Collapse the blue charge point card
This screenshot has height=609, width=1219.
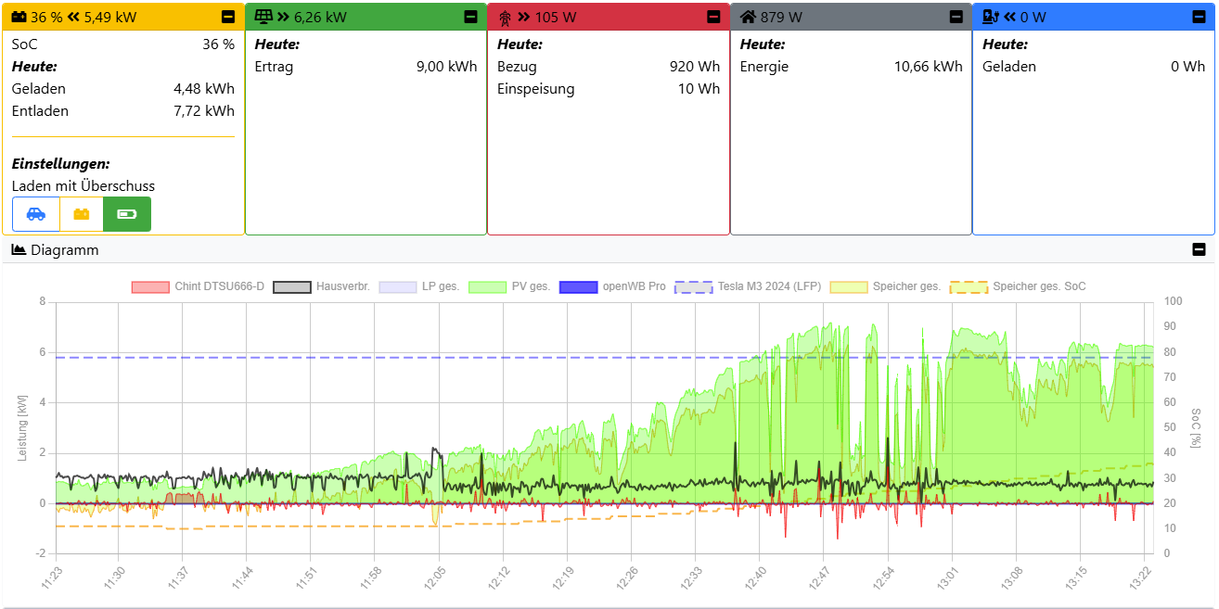coord(1199,17)
